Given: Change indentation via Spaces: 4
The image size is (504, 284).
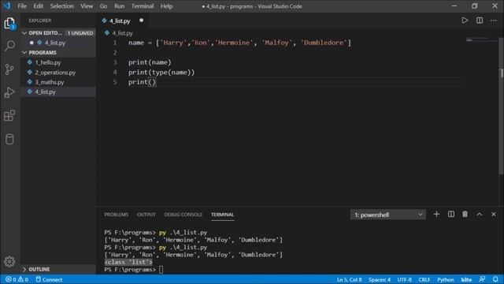Looking at the screenshot, I should [380, 279].
